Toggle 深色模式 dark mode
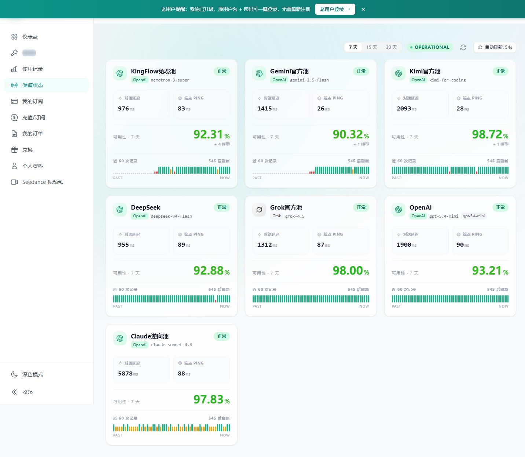Viewport: 525px width, 457px height. tap(47, 374)
